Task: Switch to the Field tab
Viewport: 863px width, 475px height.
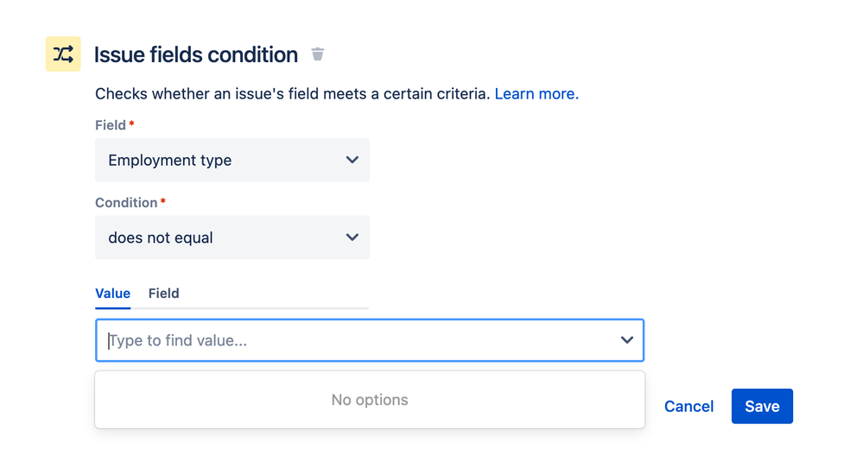Action: pos(164,294)
